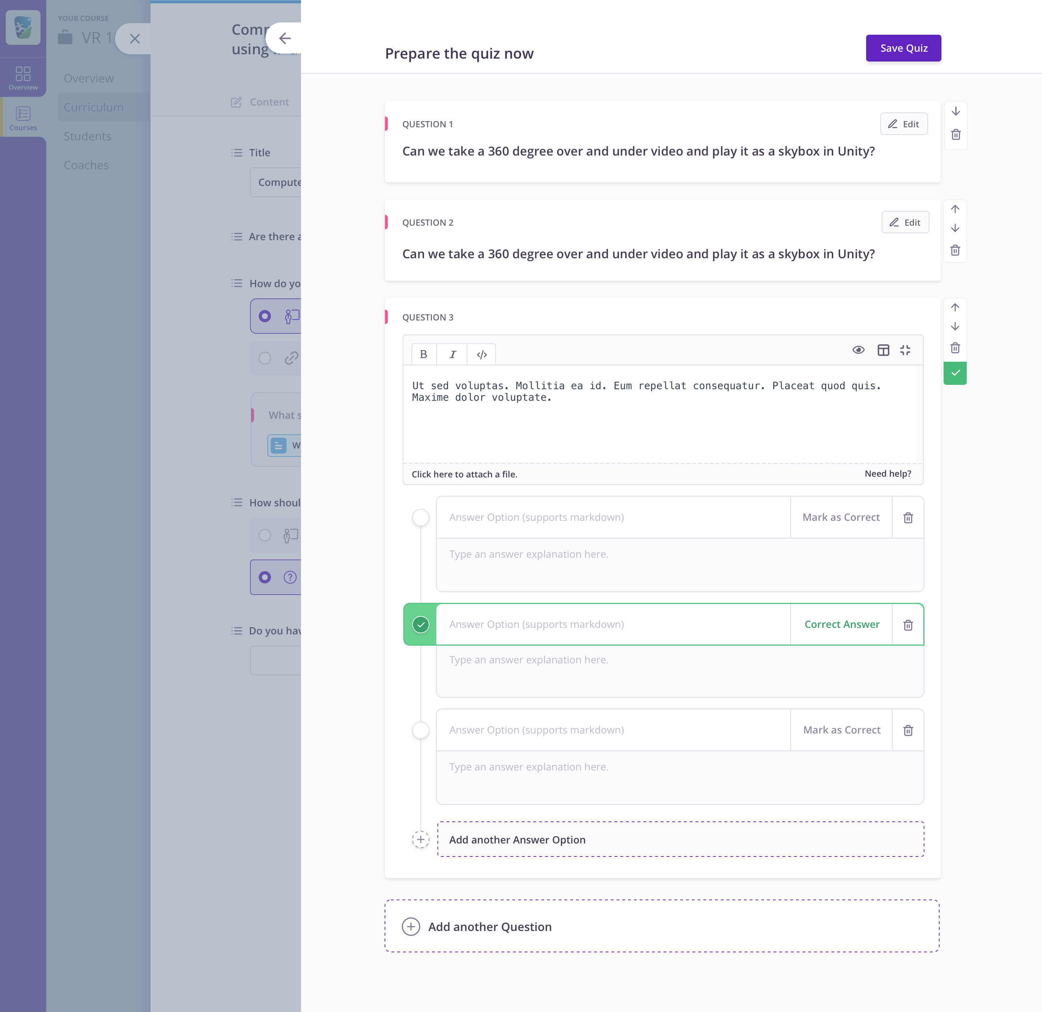Select the third answer option's radio circle

420,730
